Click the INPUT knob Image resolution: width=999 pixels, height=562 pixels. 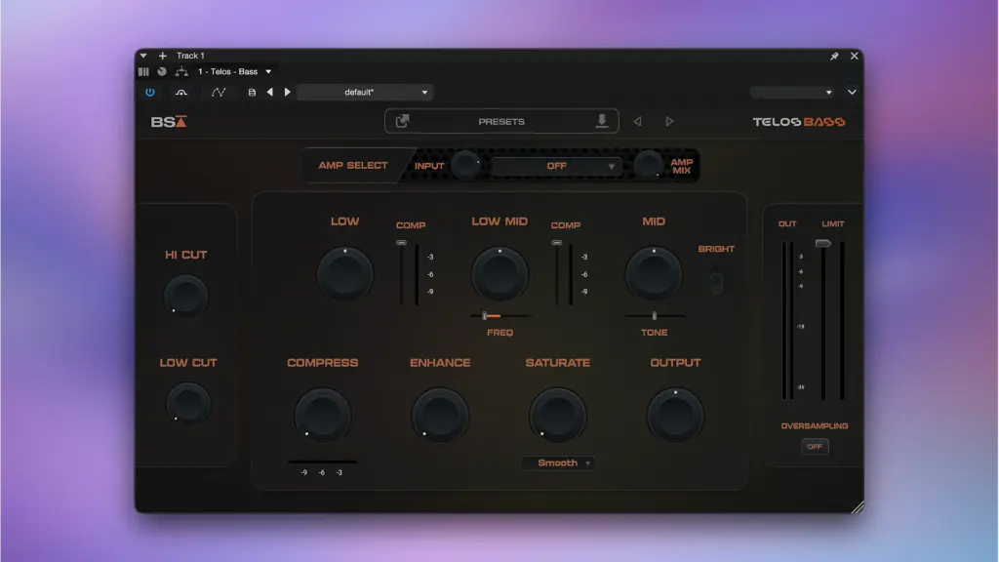pyautogui.click(x=465, y=166)
